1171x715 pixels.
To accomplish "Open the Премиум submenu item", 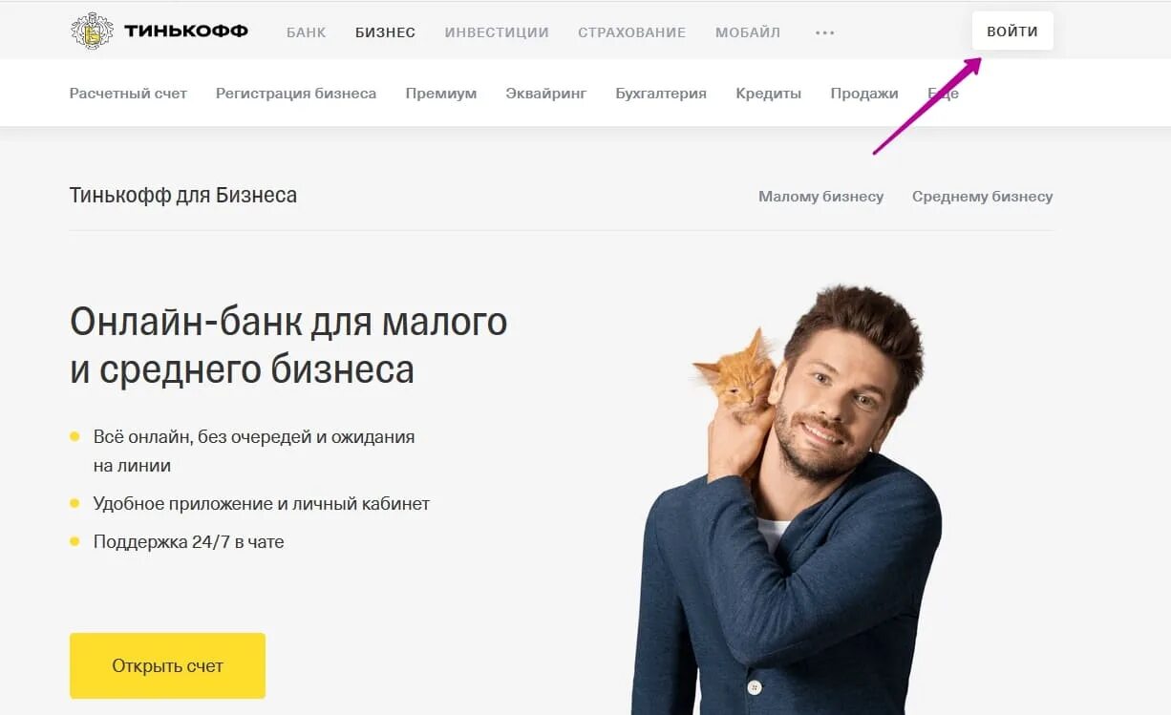I will [x=441, y=94].
